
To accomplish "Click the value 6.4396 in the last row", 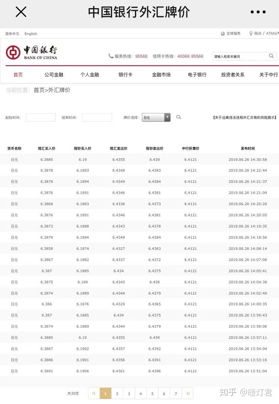I will 155,371.
